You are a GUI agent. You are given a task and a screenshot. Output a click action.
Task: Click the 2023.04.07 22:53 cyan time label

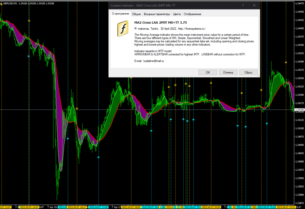(x=266, y=207)
